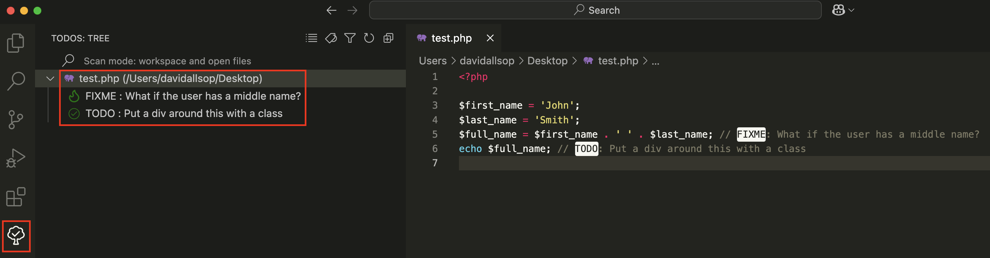Click the Search command center field
Image resolution: width=990 pixels, height=258 pixels.
(x=595, y=10)
